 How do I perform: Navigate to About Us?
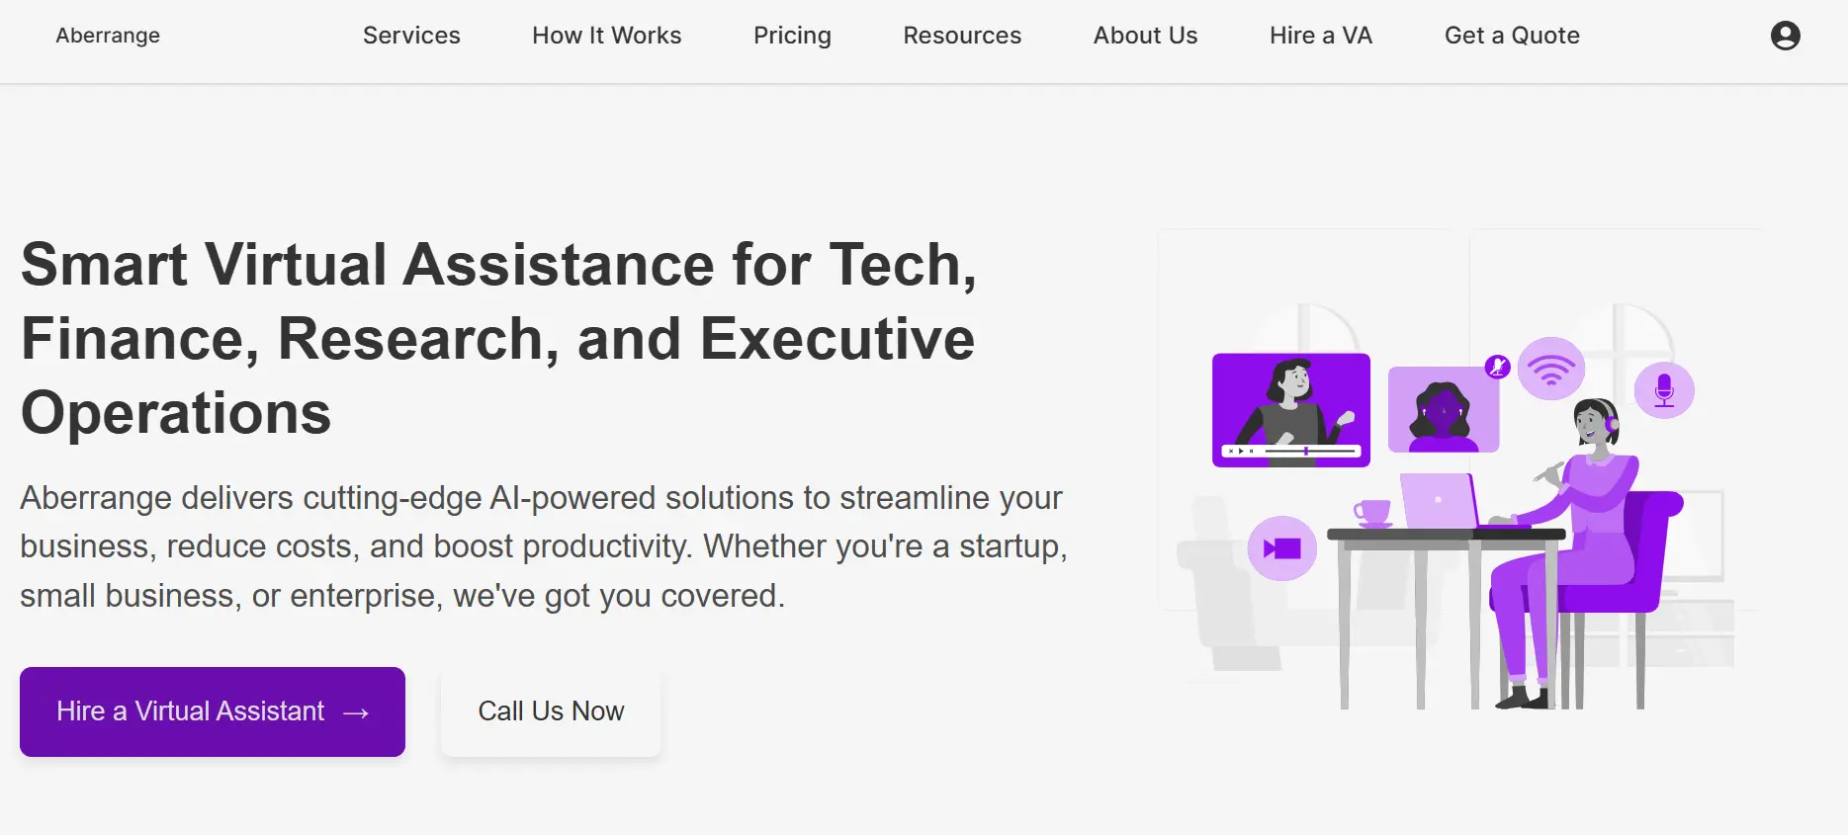(x=1145, y=36)
